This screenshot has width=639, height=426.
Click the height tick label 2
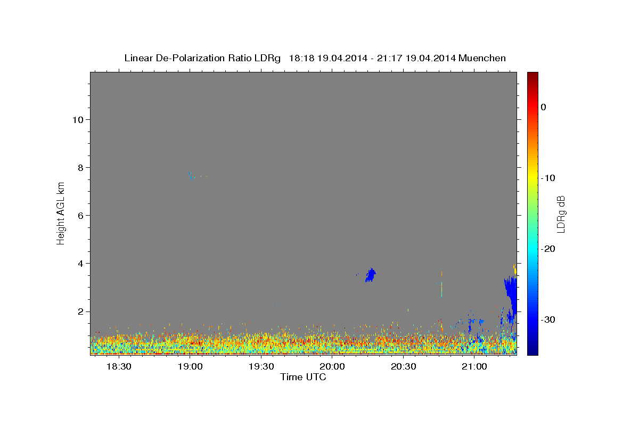click(x=80, y=312)
